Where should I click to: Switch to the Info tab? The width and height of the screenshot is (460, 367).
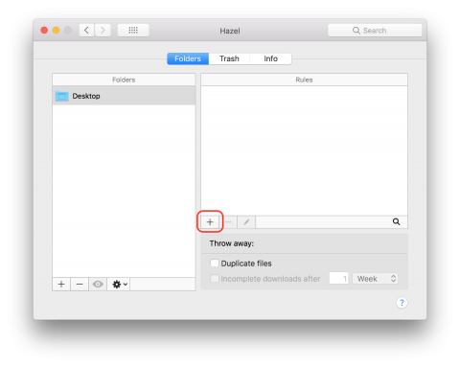click(x=270, y=58)
